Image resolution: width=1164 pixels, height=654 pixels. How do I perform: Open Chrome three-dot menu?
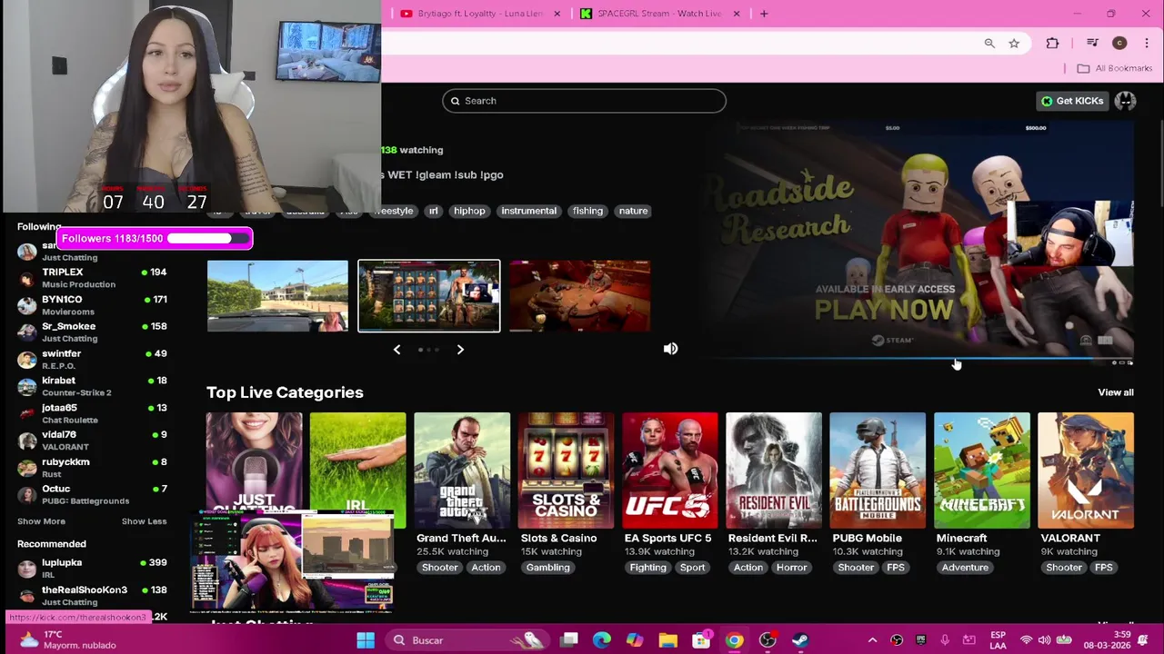[1147, 43]
